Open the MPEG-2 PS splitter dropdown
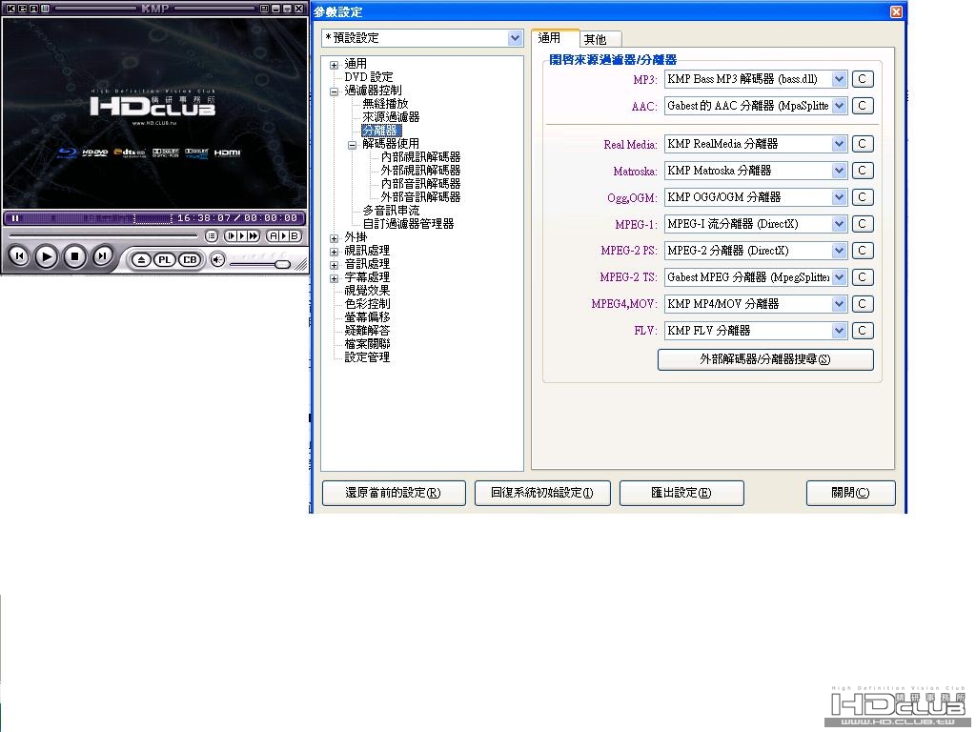 pos(839,251)
